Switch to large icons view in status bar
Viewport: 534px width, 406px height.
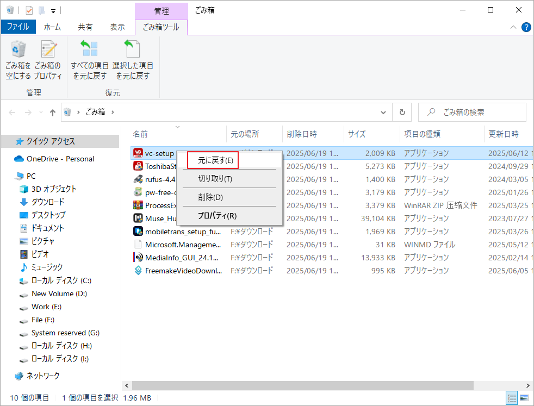(524, 398)
